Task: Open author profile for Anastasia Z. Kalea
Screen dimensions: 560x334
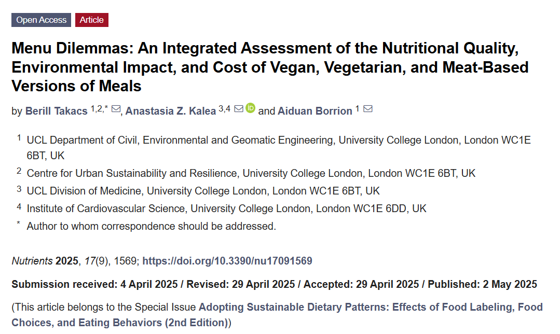Action: [171, 111]
